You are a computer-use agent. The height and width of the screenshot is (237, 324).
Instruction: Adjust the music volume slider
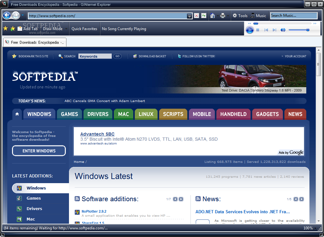[299, 30]
